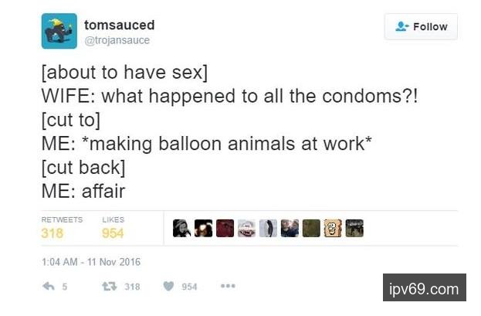Click the fourth liker avatar thumbnail

point(246,228)
